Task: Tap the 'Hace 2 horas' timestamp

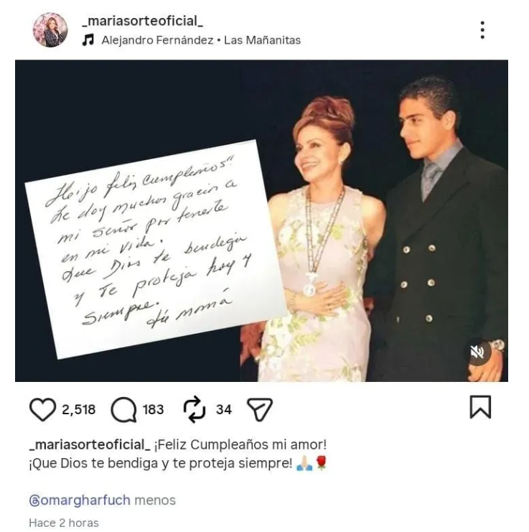Action: tap(64, 523)
